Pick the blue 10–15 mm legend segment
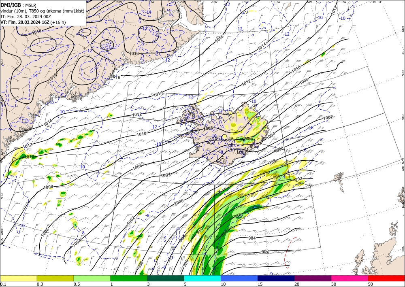This screenshot has height=287, width=405. pos(239,278)
